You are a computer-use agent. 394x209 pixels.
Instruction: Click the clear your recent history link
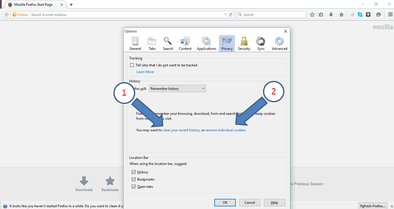point(181,130)
